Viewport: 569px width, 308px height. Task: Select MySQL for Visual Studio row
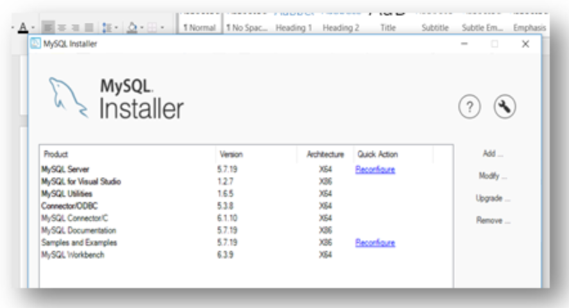tap(246, 181)
